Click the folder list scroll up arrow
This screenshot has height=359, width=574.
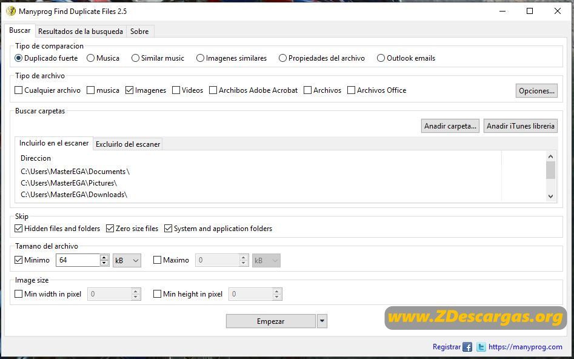[550, 157]
